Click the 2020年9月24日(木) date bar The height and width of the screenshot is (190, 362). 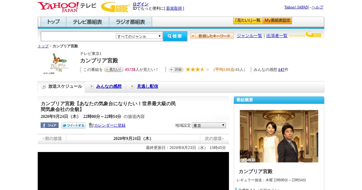(x=133, y=139)
